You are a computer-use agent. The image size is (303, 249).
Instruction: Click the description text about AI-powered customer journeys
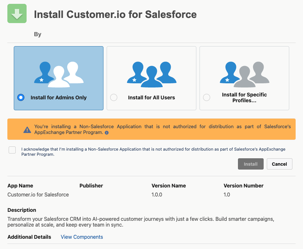click(x=141, y=222)
